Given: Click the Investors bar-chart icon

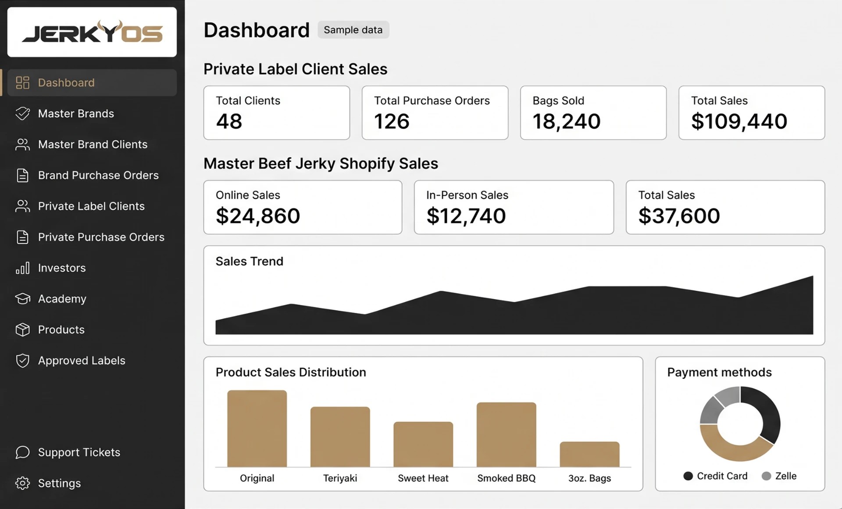Looking at the screenshot, I should click(22, 268).
